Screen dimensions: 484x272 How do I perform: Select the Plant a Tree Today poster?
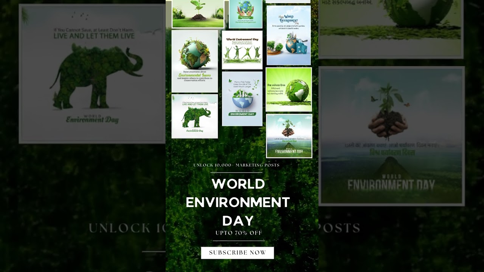(x=242, y=99)
